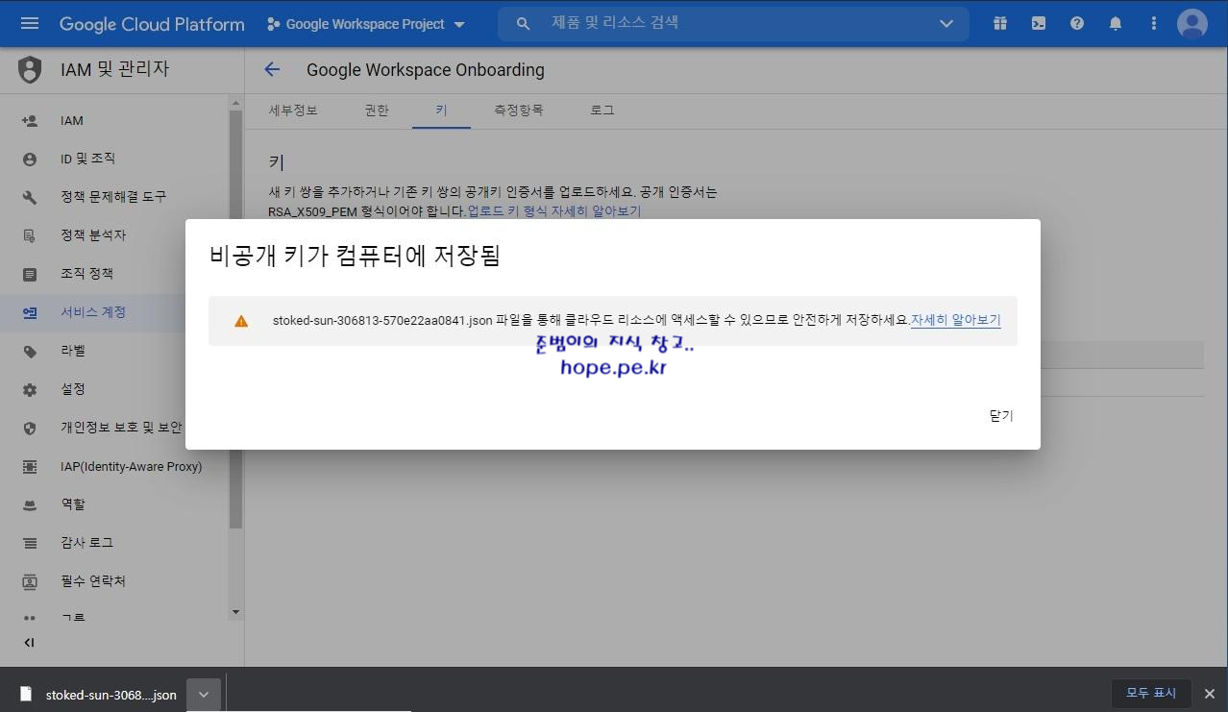The width and height of the screenshot is (1228, 712).
Task: Click the IAM shield icon in sidebar header
Action: click(31, 69)
